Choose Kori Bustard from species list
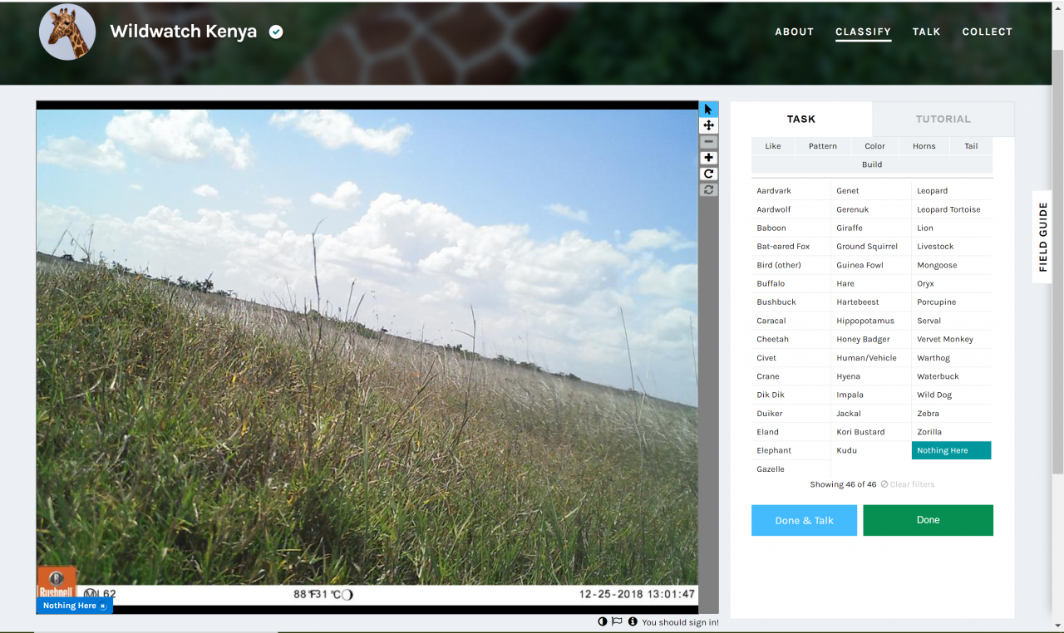1064x633 pixels. (x=871, y=432)
